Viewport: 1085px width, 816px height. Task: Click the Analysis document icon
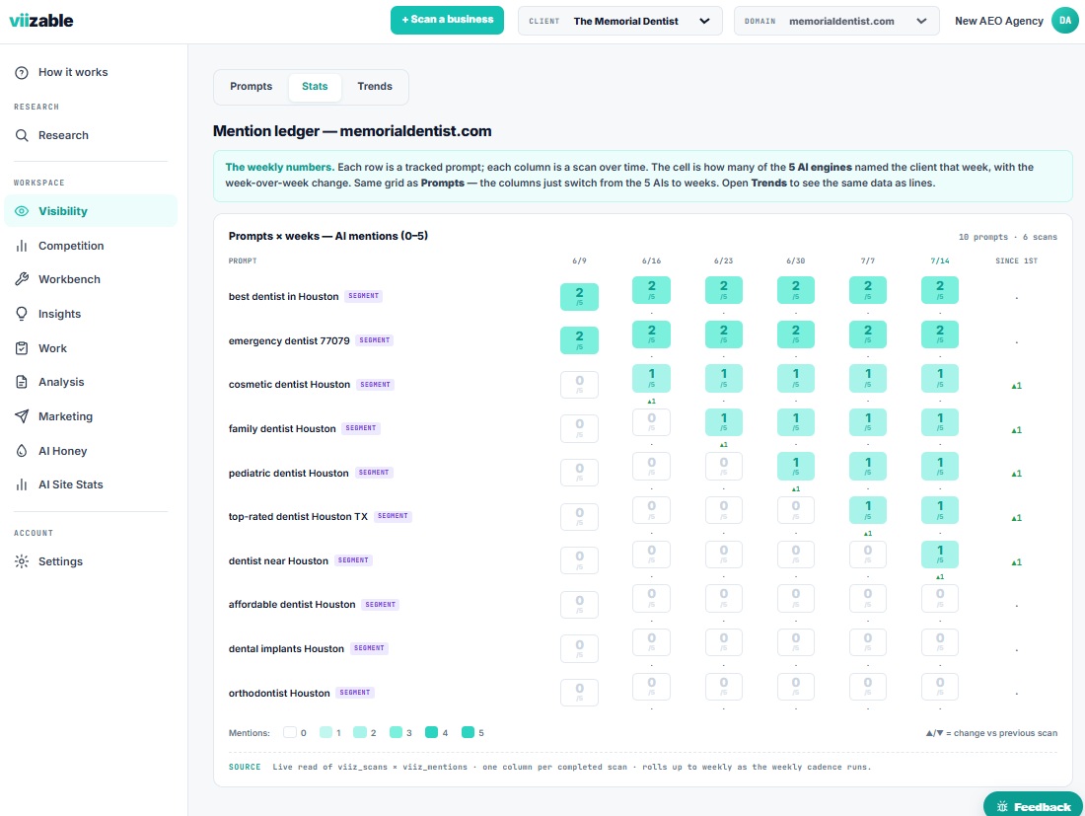22,382
